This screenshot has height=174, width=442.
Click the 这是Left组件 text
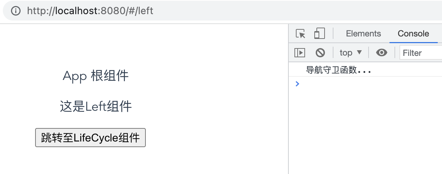pos(96,106)
